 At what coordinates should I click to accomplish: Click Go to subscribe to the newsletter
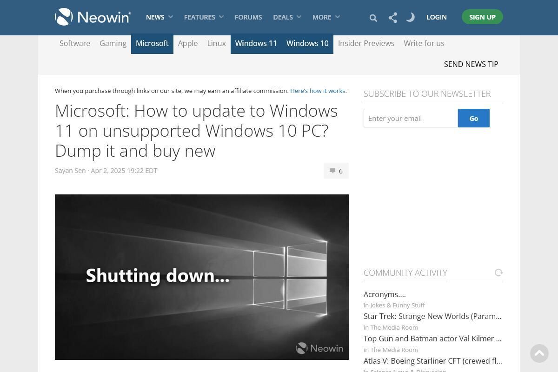pyautogui.click(x=473, y=118)
